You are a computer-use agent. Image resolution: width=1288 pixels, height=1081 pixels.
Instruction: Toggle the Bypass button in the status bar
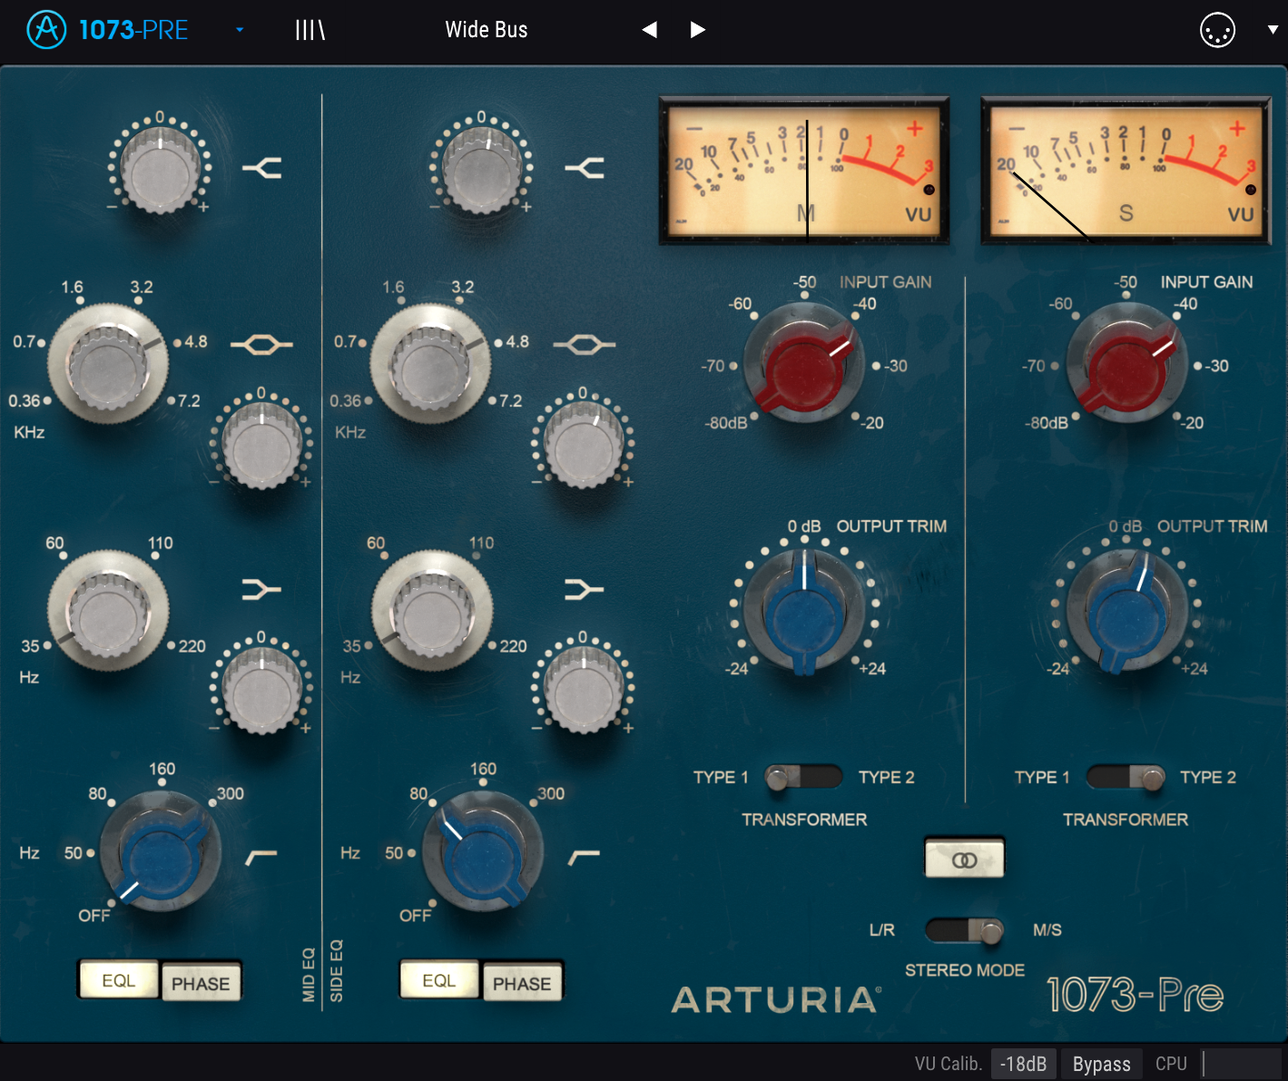[x=1102, y=1064]
